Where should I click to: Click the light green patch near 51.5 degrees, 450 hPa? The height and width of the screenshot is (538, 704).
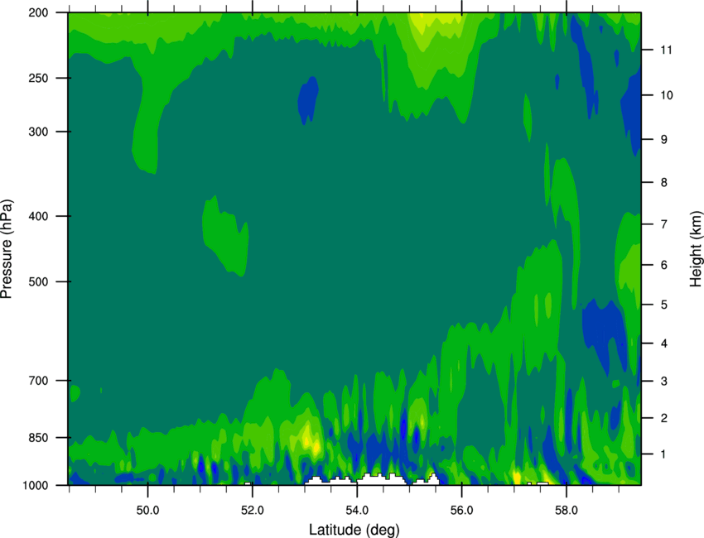[225, 237]
